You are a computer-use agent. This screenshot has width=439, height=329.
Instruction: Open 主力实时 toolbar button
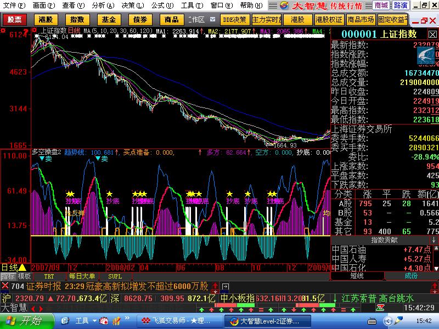267,20
